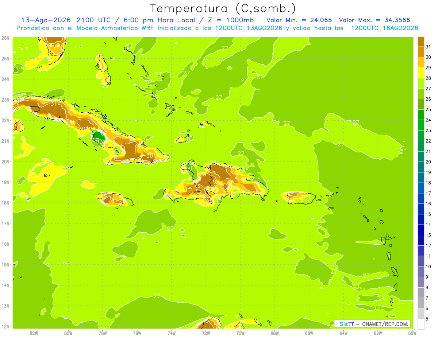The height and width of the screenshot is (338, 438).
Task: Click the brown swatch above 31 in the color bar
Action: 421,42
